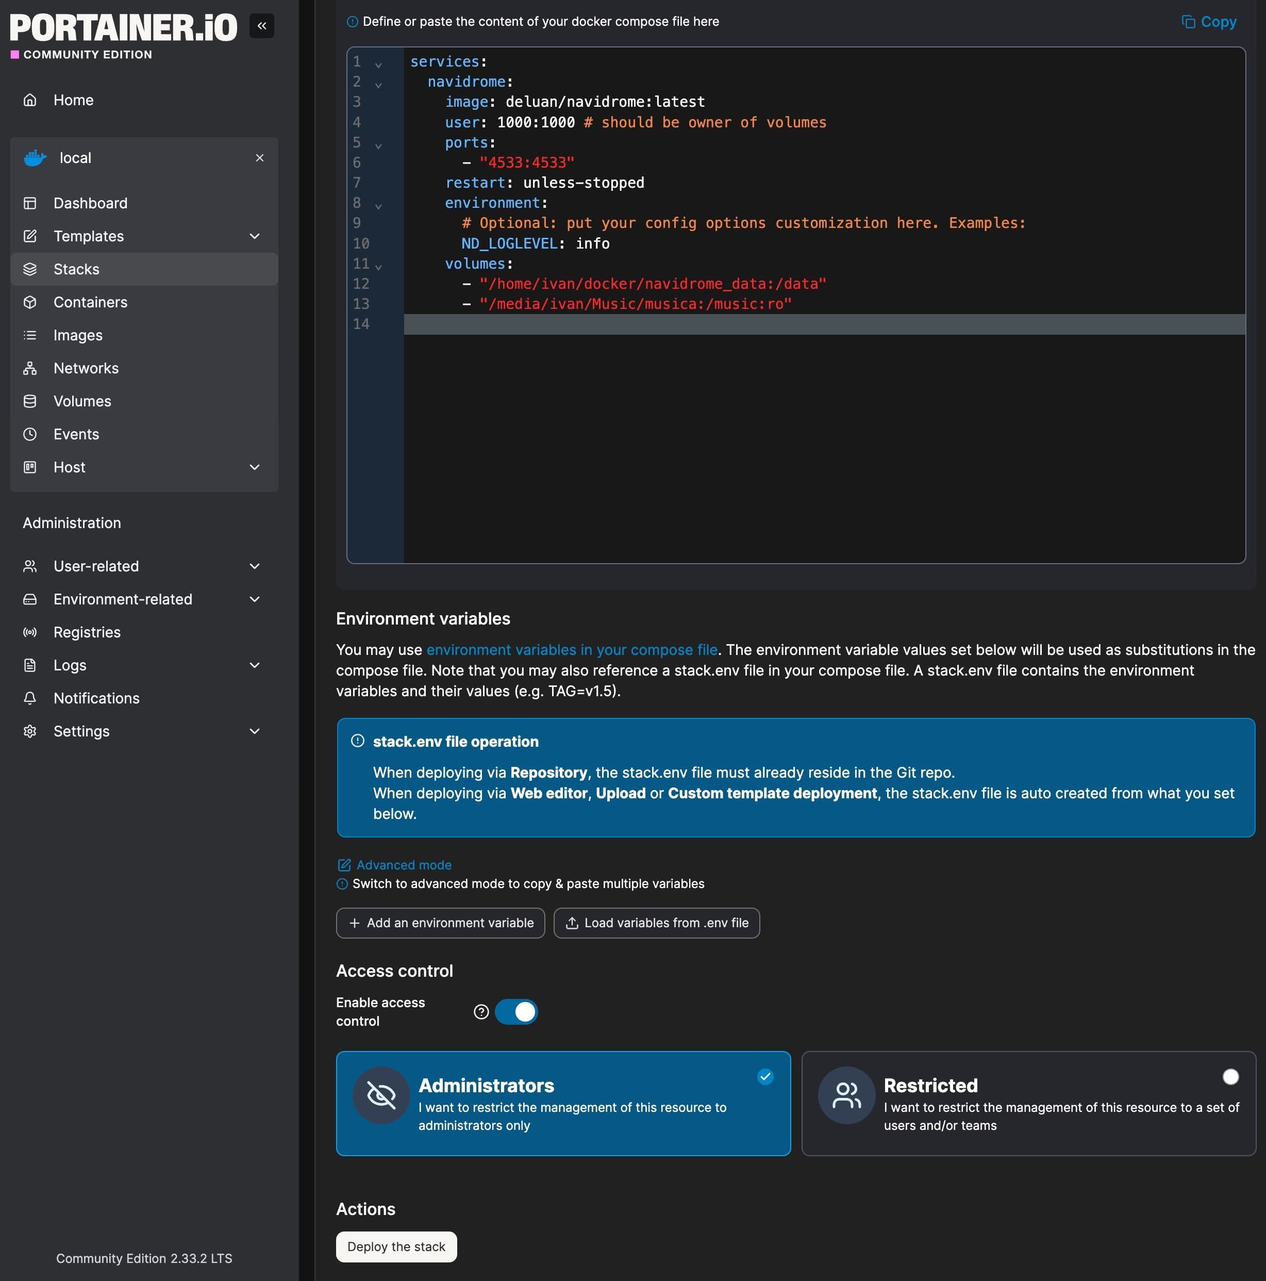Click access control help question icon
Viewport: 1266px width, 1281px height.
pos(481,1012)
